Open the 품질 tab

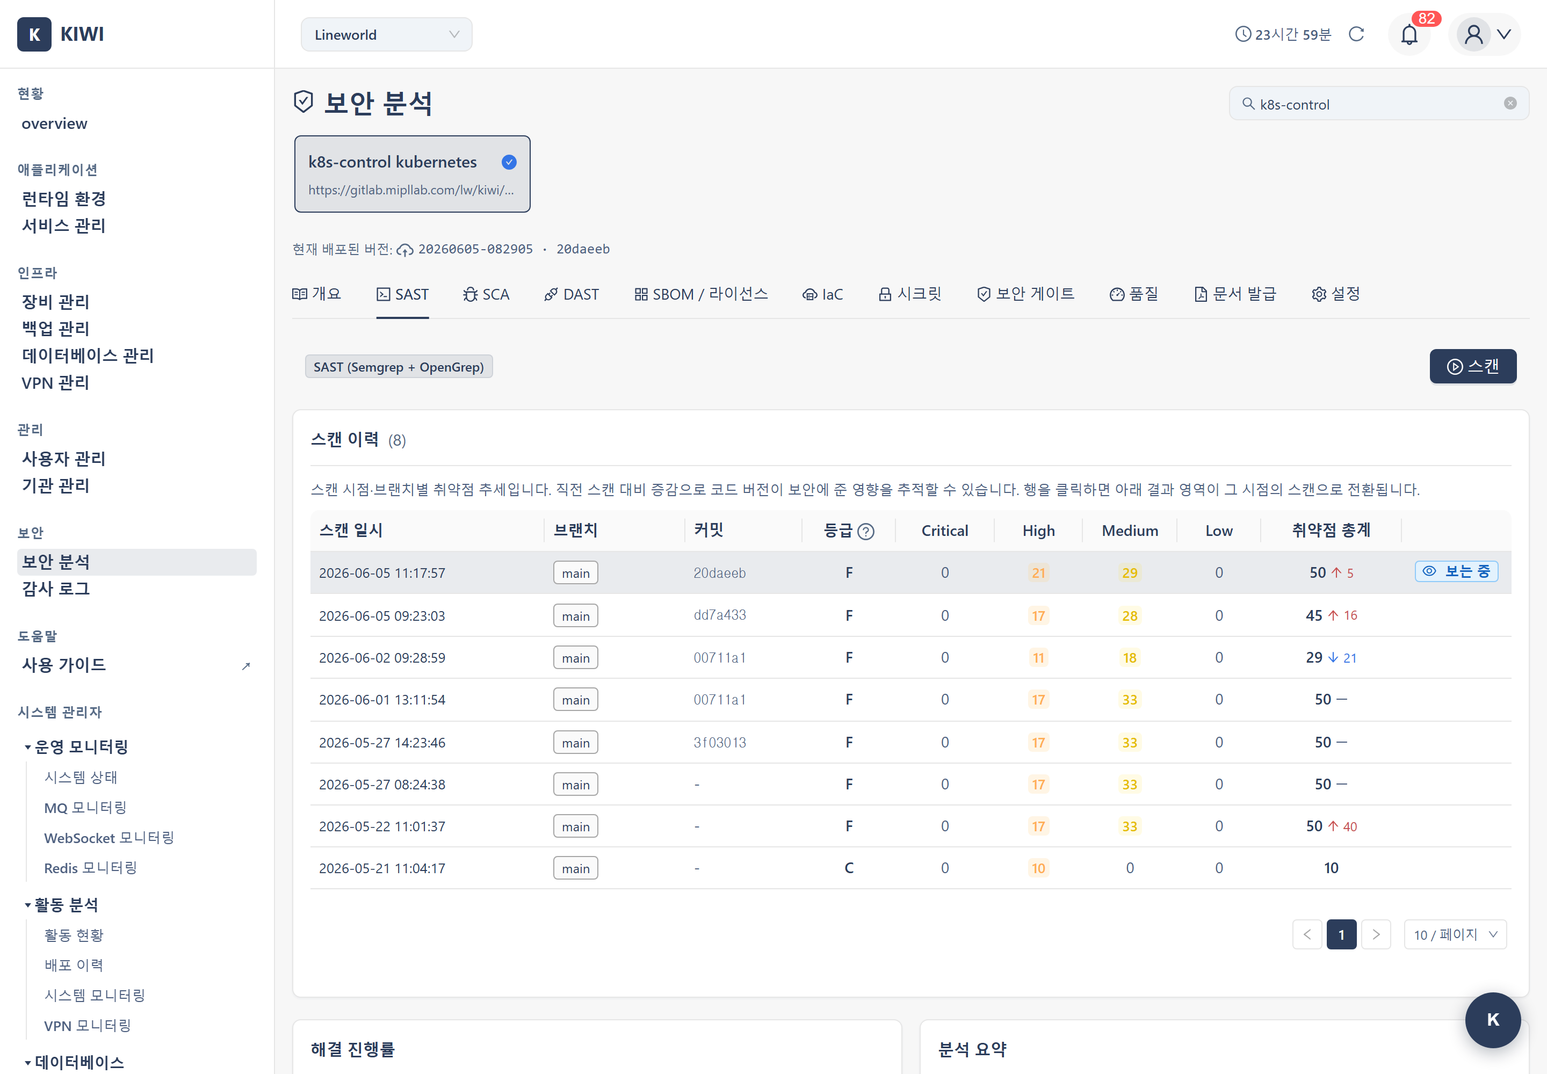[1133, 294]
